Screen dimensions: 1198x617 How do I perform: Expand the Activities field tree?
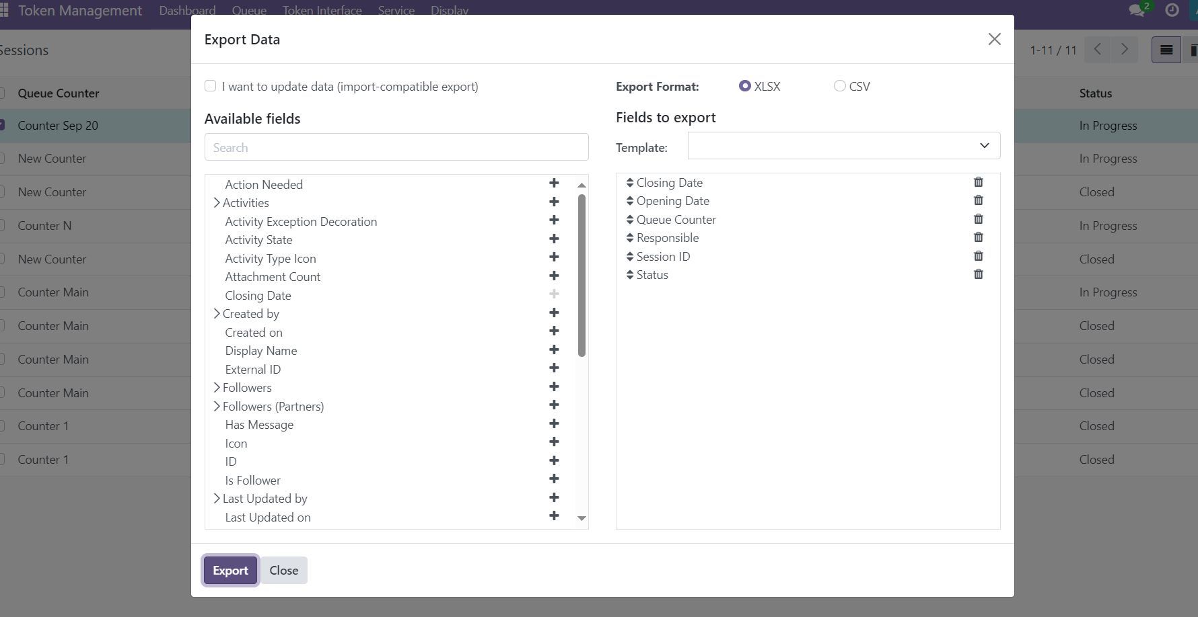(x=217, y=203)
